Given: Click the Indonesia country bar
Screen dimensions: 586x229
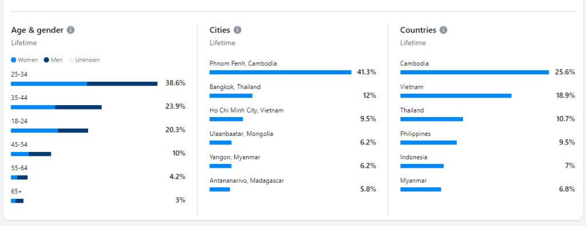Looking at the screenshot, I should click(x=422, y=166).
